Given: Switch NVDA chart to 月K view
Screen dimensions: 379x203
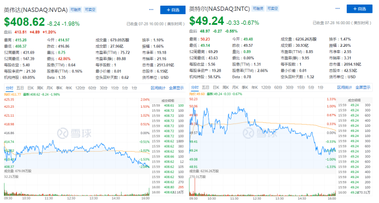Looking at the screenshot, I should coord(50,88).
